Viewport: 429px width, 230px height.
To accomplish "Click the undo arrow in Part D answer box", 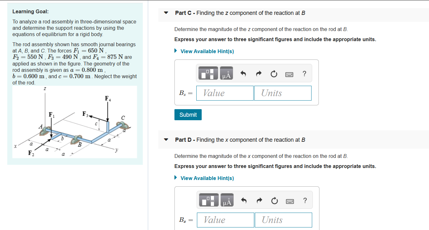I will coord(243,200).
